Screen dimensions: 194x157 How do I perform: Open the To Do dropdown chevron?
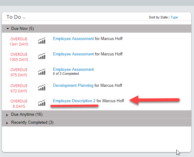pos(24,18)
